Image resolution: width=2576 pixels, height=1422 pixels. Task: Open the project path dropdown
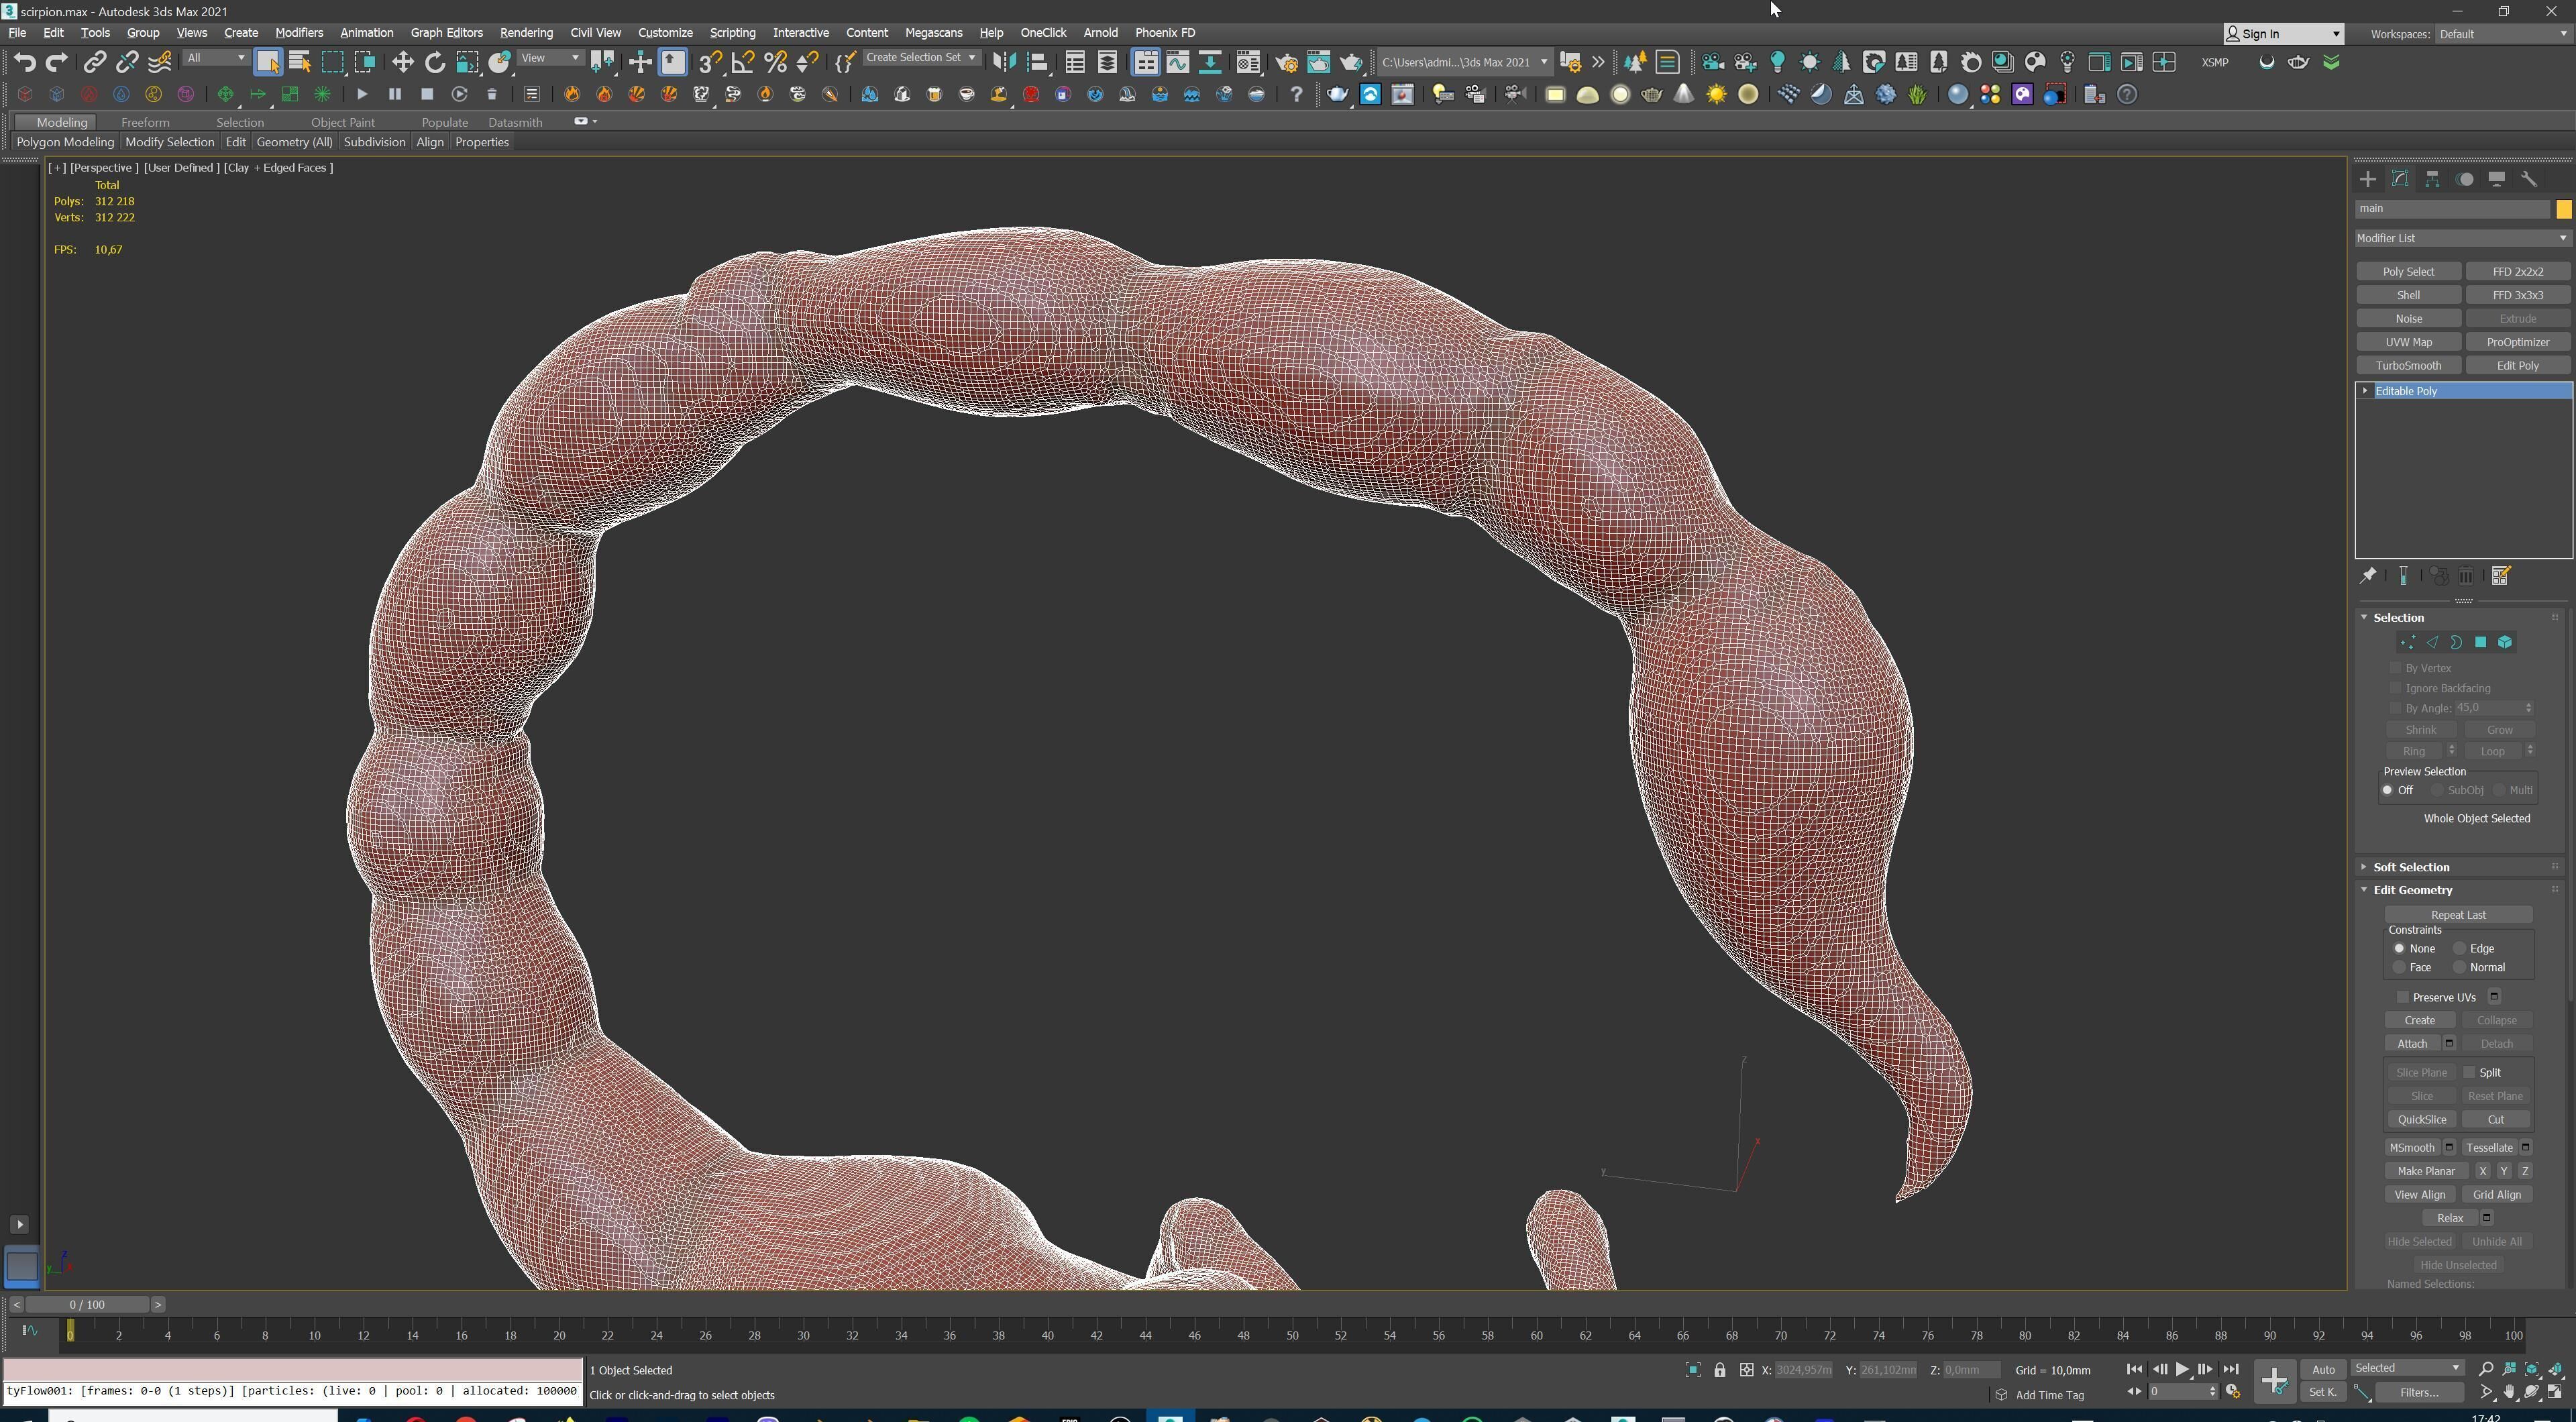tap(1465, 62)
